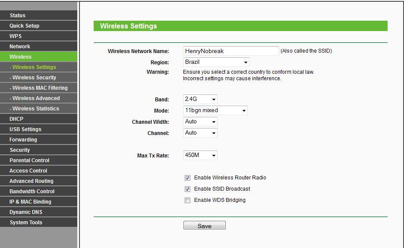
Task: Open USB Settings
Action: pos(39,129)
